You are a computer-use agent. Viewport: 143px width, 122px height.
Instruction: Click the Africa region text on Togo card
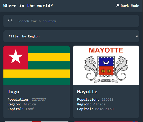30,104
